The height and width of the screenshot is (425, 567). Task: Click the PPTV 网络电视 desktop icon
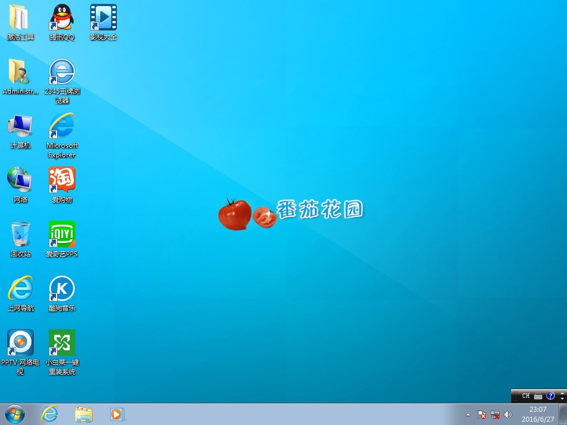(20, 343)
